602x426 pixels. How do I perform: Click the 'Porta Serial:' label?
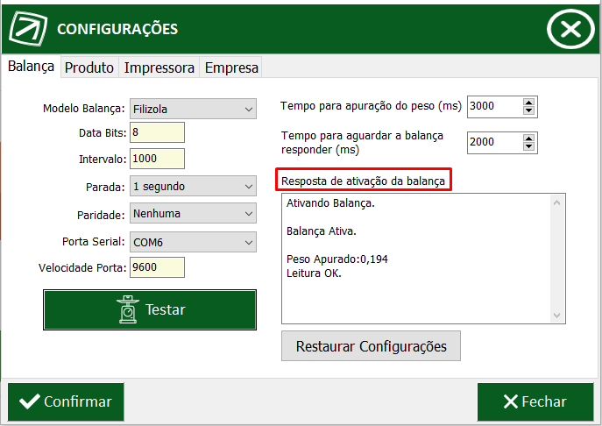pyautogui.click(x=93, y=242)
